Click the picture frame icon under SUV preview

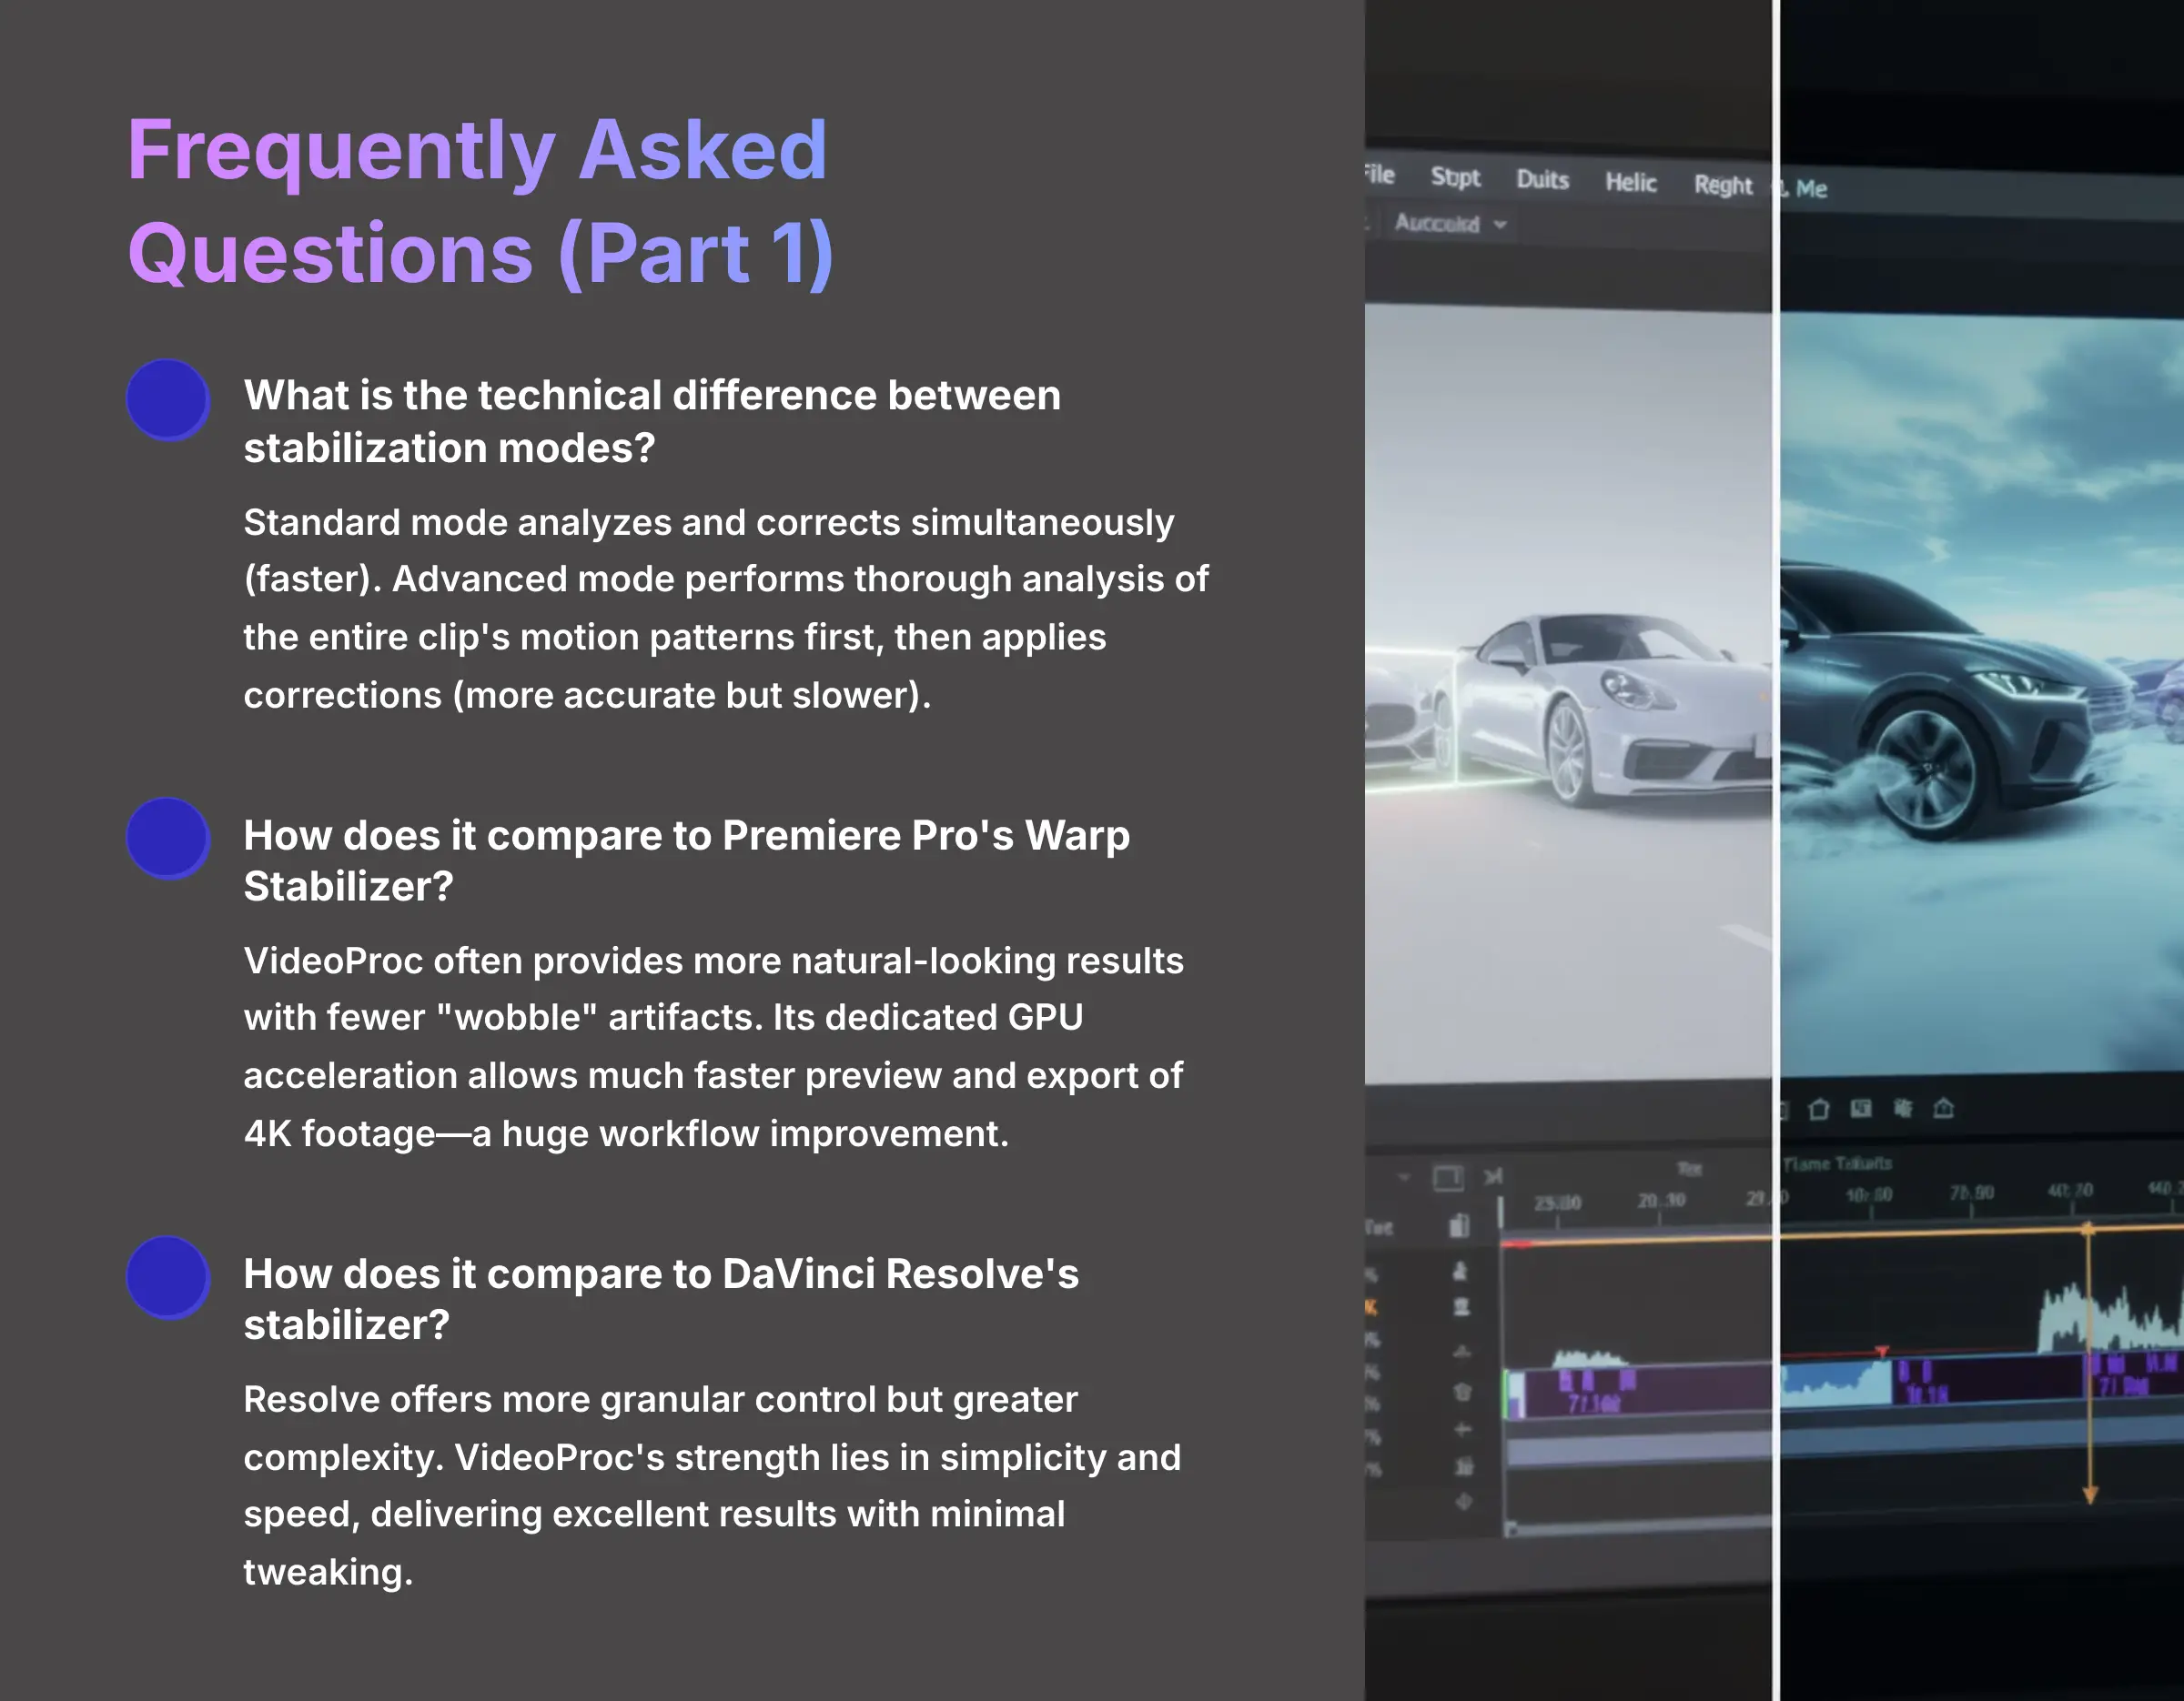pos(1860,1108)
